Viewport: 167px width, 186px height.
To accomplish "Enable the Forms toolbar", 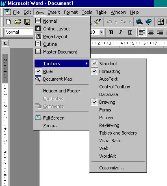I will tap(118, 110).
